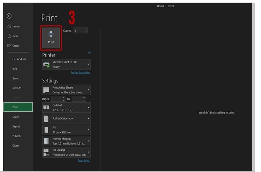Screen dimensions: 261x172
Task: Open the Printer Properties link
Action: (80, 72)
